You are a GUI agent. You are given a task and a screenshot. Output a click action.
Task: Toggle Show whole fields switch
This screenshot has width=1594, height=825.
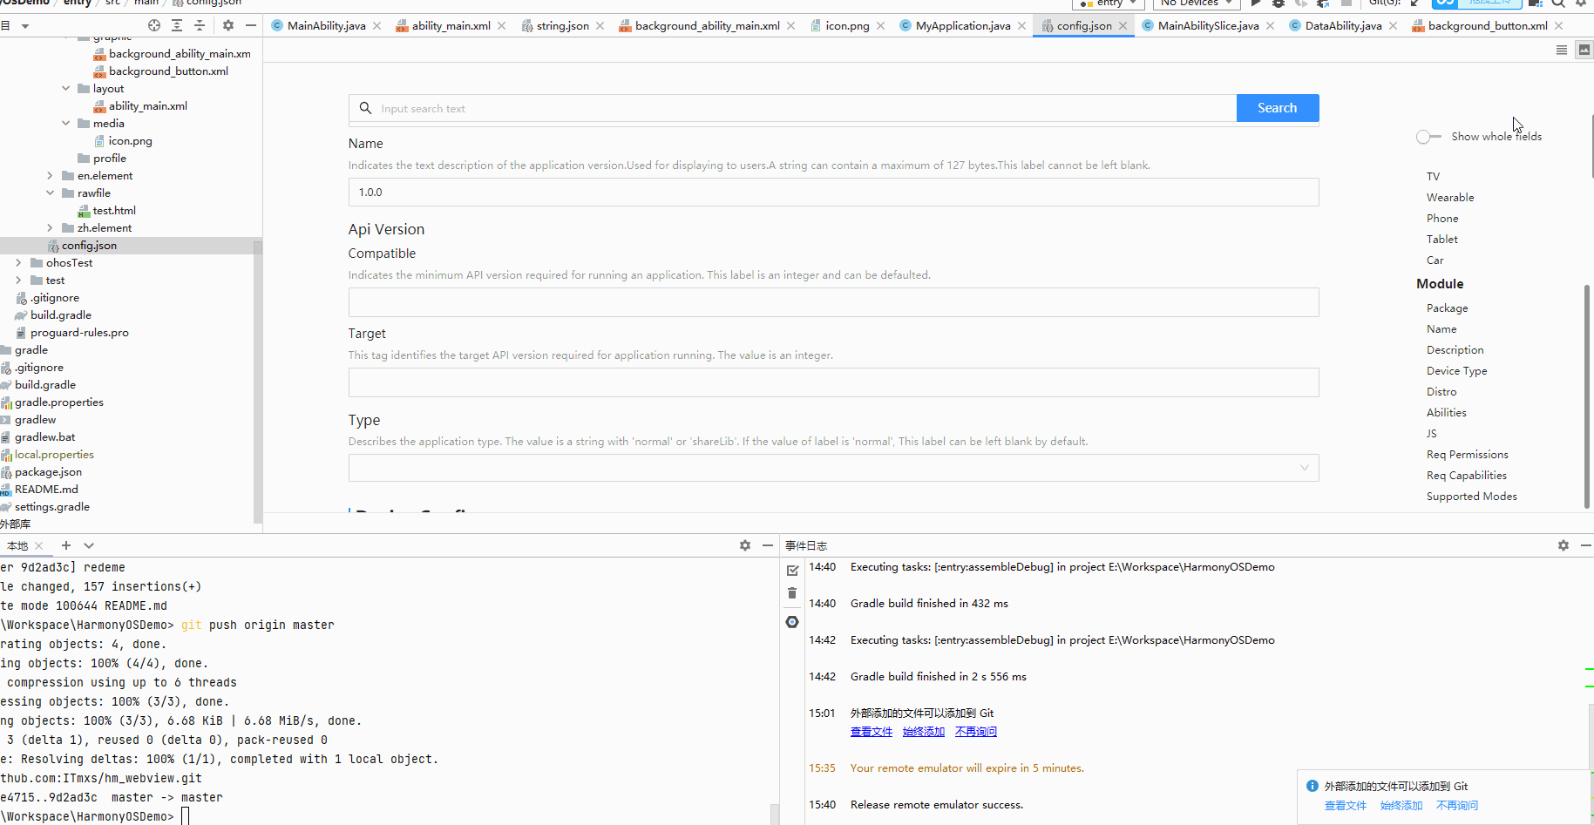1428,137
